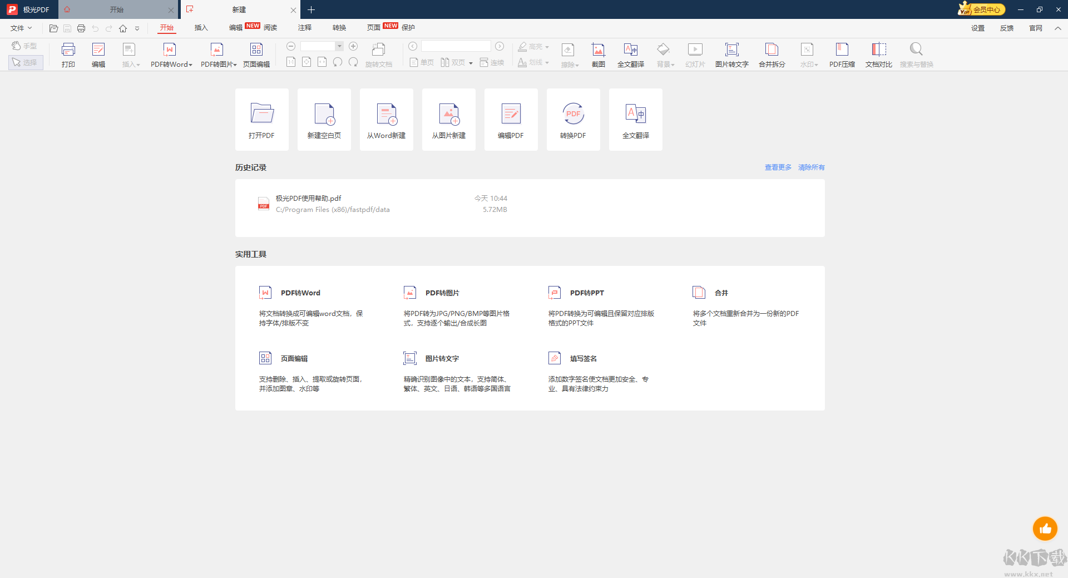Open the PDF压缩 compress tool

[842, 55]
